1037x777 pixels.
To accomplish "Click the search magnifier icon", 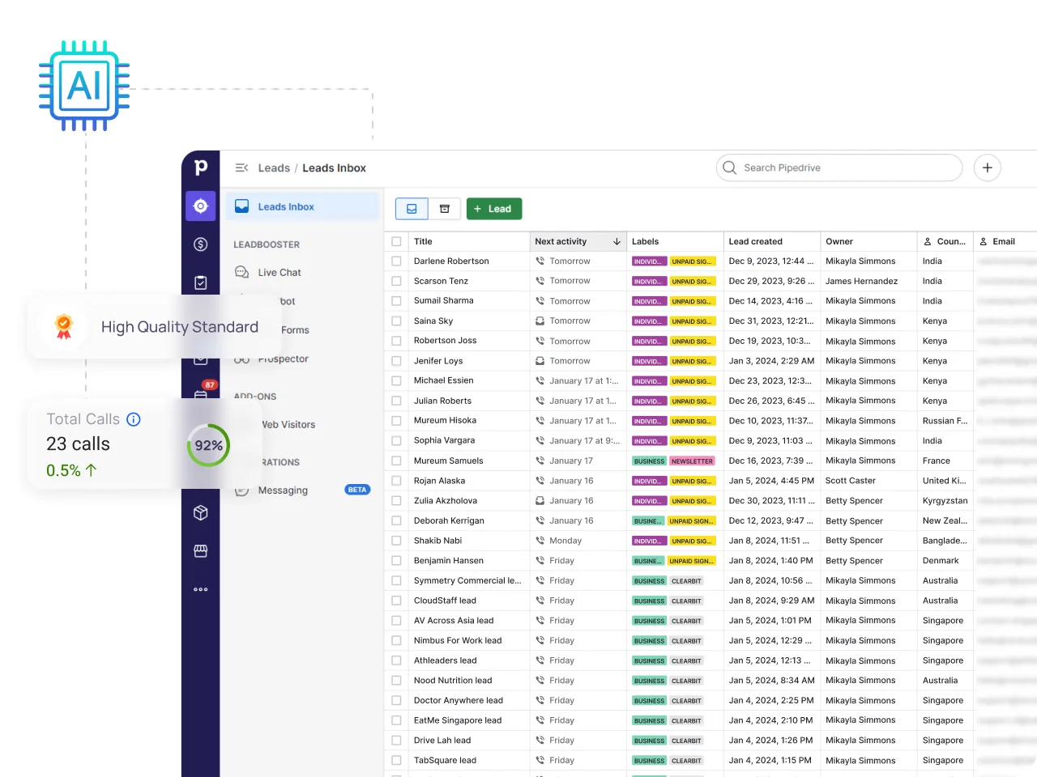I will click(729, 168).
